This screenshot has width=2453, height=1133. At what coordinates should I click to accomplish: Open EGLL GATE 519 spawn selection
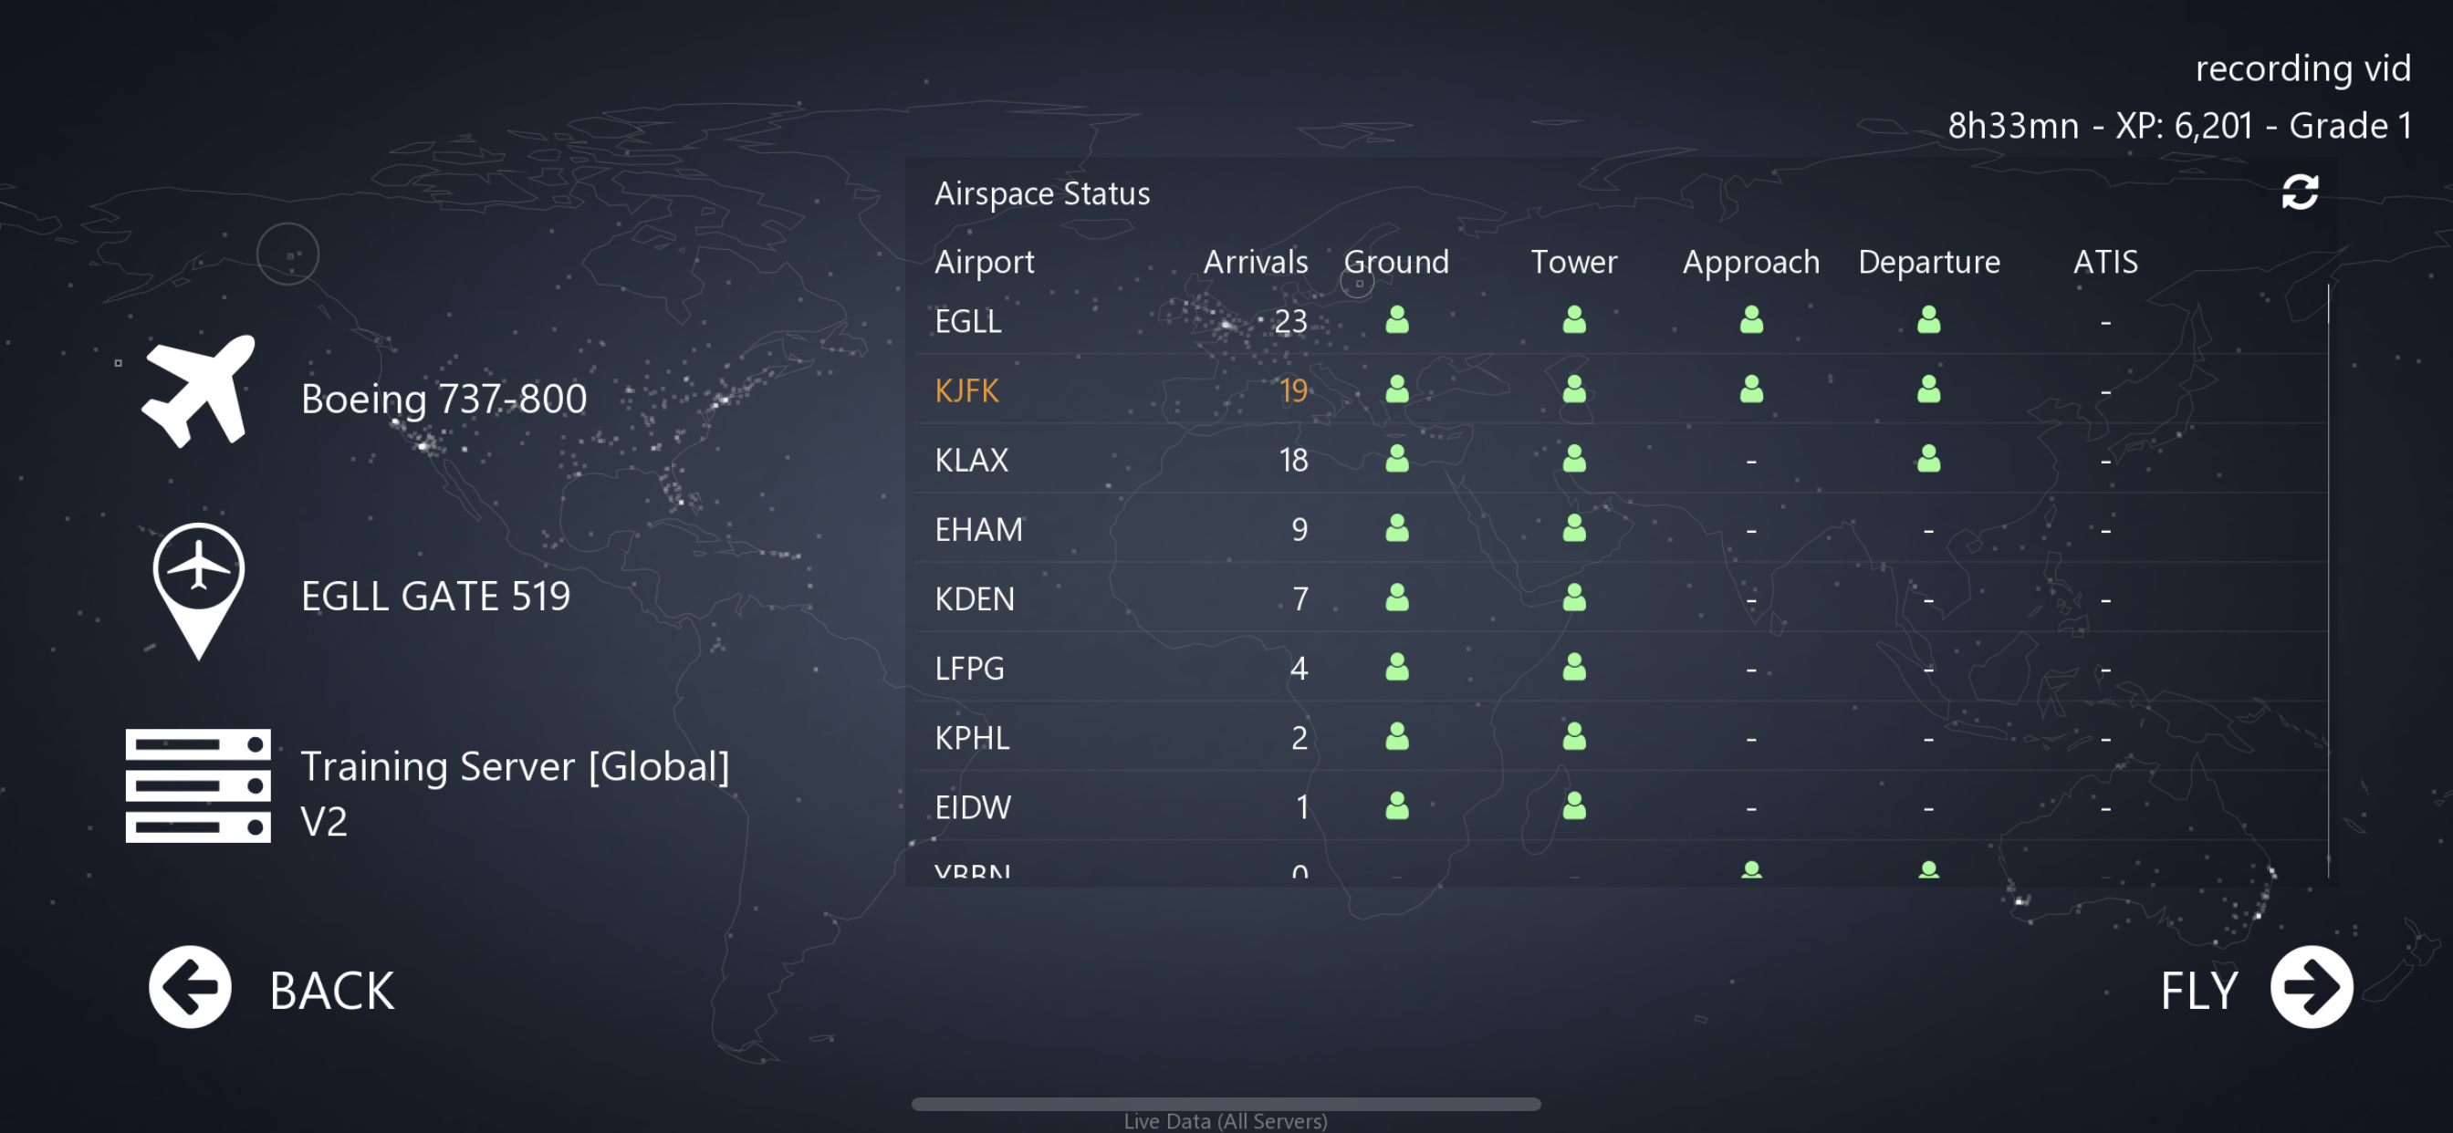435,597
